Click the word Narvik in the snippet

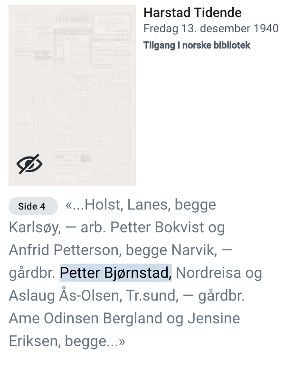(x=194, y=250)
